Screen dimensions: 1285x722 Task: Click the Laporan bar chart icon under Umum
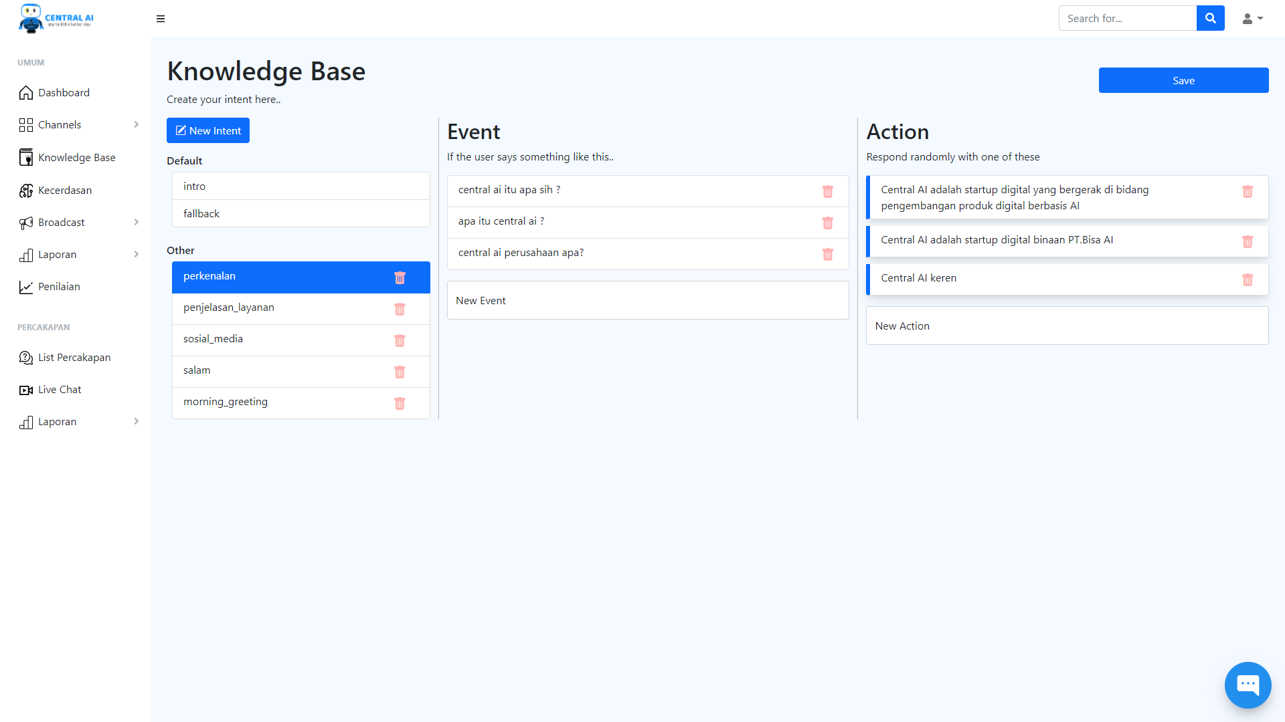26,255
